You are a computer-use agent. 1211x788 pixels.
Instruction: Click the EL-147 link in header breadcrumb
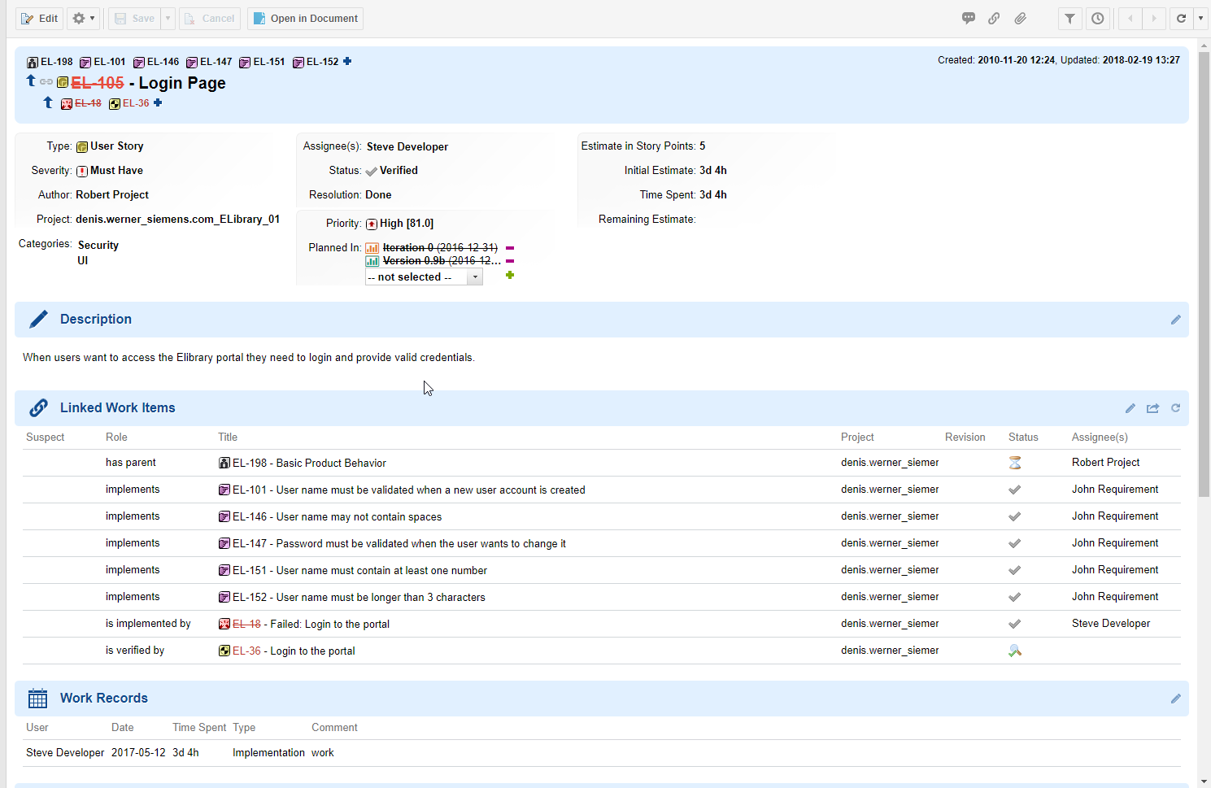(216, 62)
